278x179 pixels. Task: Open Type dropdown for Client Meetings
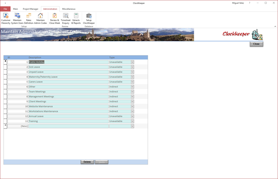click(132, 102)
